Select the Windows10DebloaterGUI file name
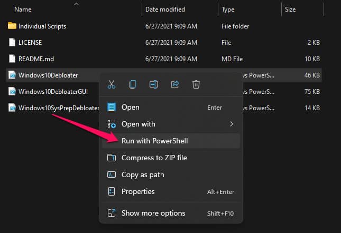The height and width of the screenshot is (233, 341). tap(53, 92)
